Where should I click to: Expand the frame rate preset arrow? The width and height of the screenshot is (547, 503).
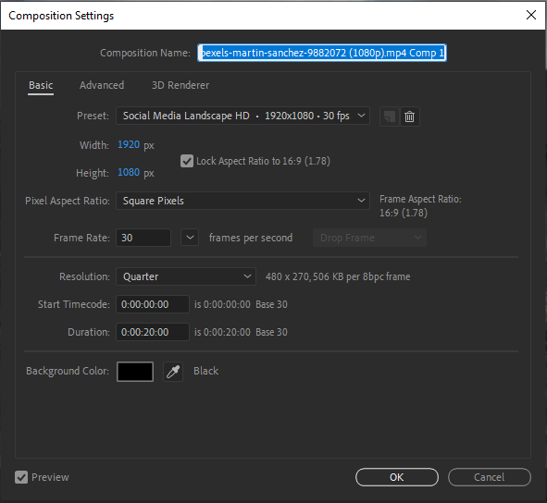[x=190, y=238]
